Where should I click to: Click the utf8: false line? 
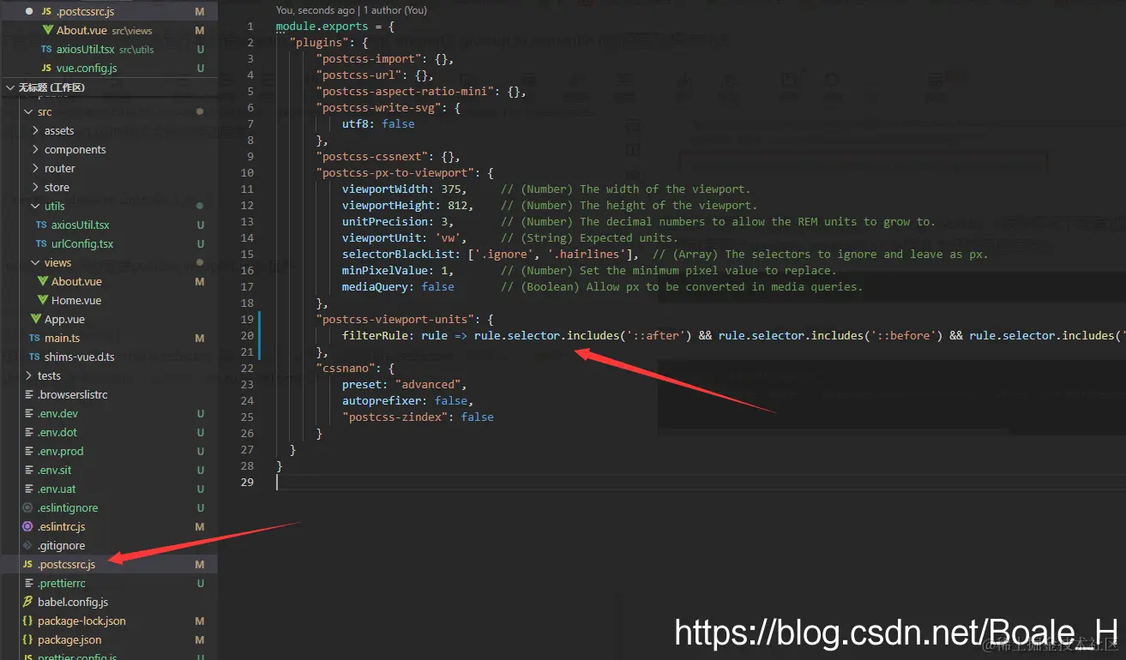pos(378,123)
